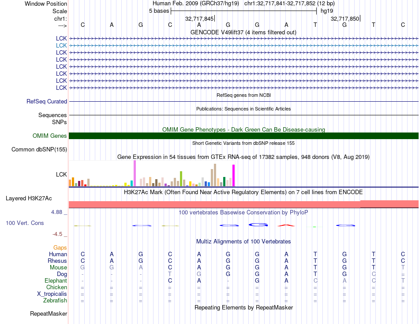419x324 pixels.
Task: Open the GENCODE V49lift37 track title
Action: 243,33
